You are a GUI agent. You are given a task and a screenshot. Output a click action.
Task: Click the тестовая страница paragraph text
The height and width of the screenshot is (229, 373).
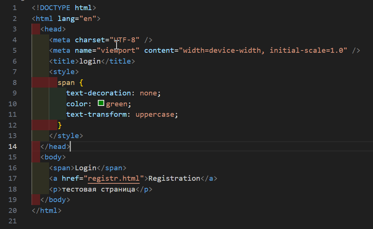tap(98, 189)
